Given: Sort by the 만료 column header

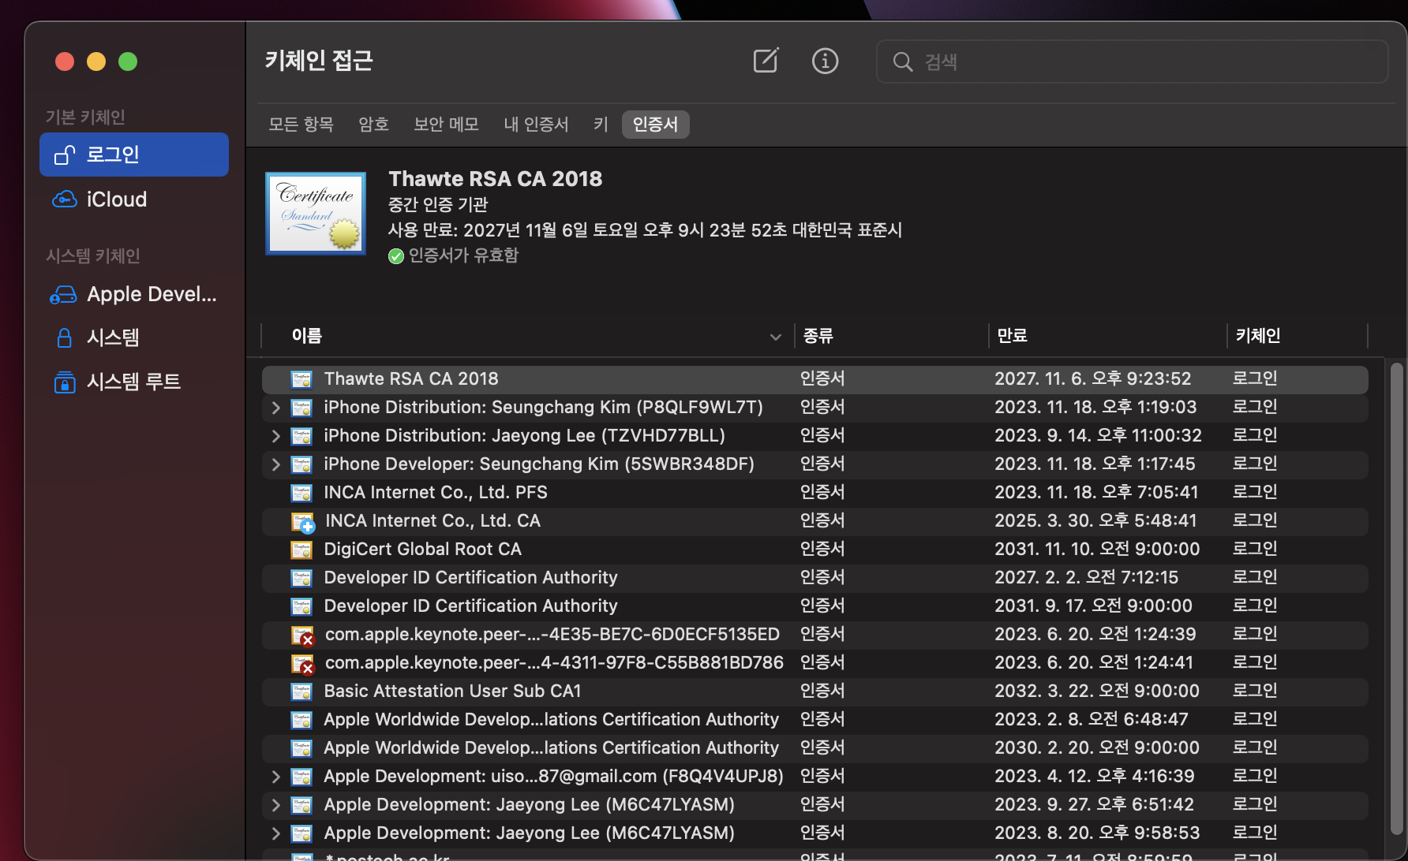Looking at the screenshot, I should (1012, 336).
